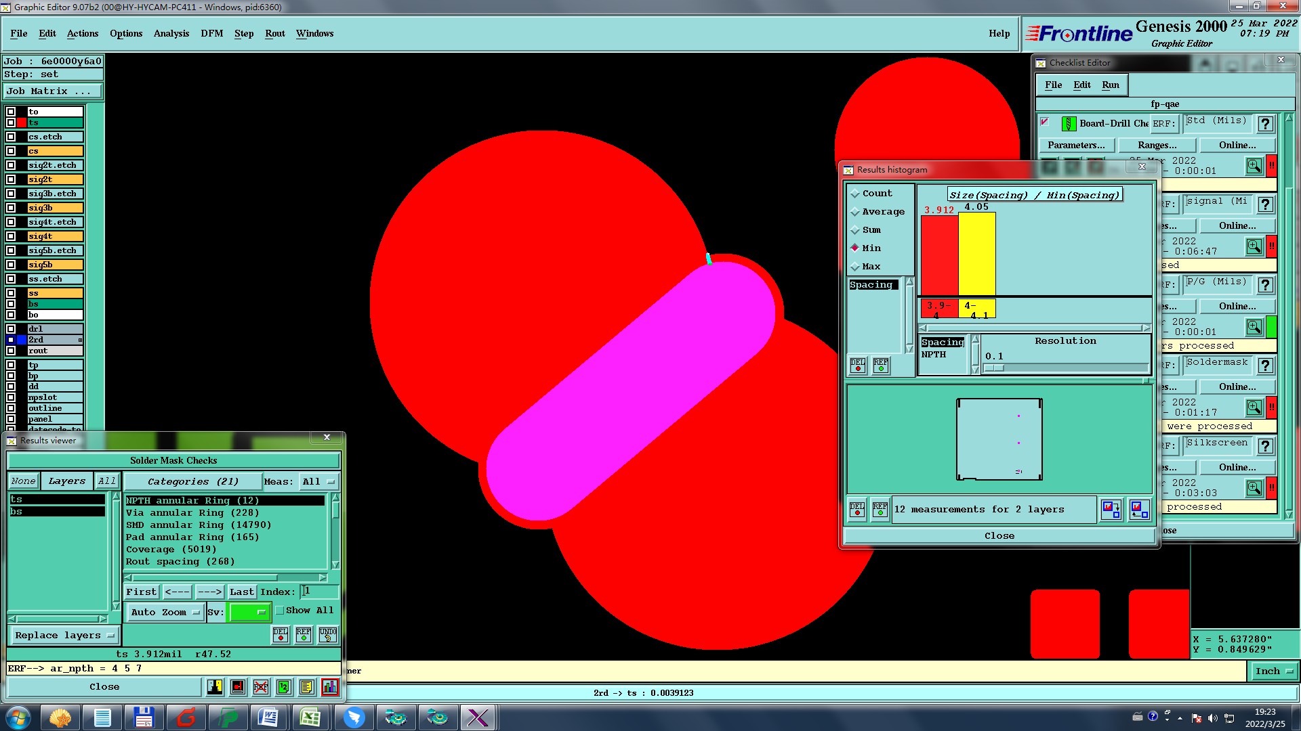Click DEL icon beside REF in Results viewer
This screenshot has width=1301, height=731.
(x=280, y=635)
